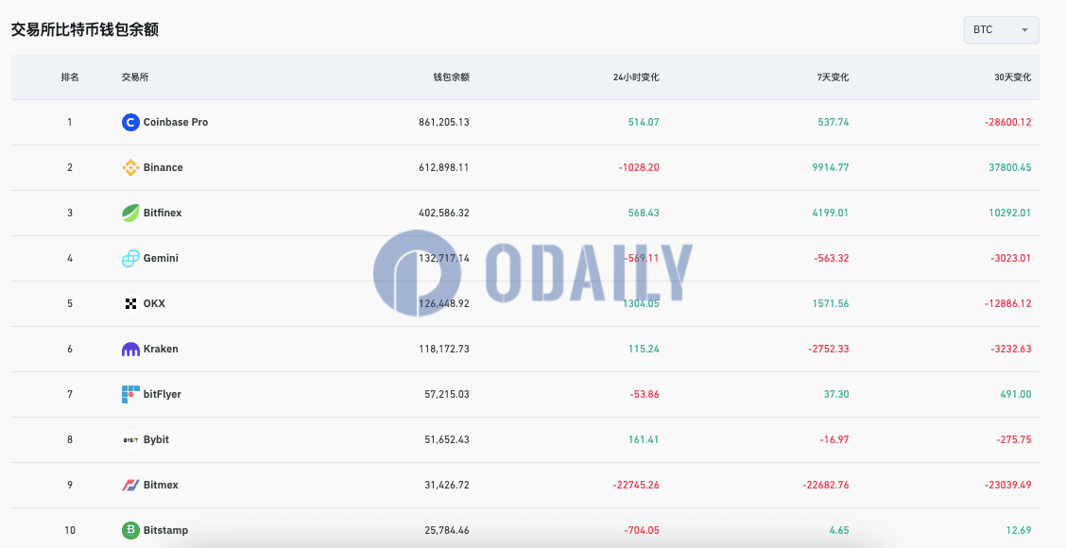Open the BTC currency dropdown
Image resolution: width=1066 pixels, height=548 pixels.
[1002, 30]
